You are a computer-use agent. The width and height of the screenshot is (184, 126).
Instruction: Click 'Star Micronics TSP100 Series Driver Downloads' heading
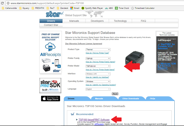(96, 106)
